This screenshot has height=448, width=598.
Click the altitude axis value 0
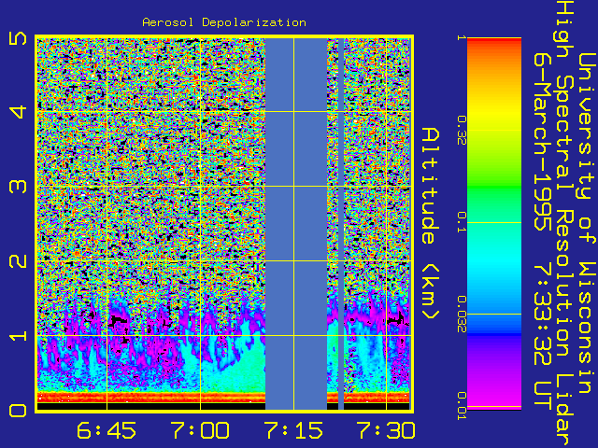point(18,411)
